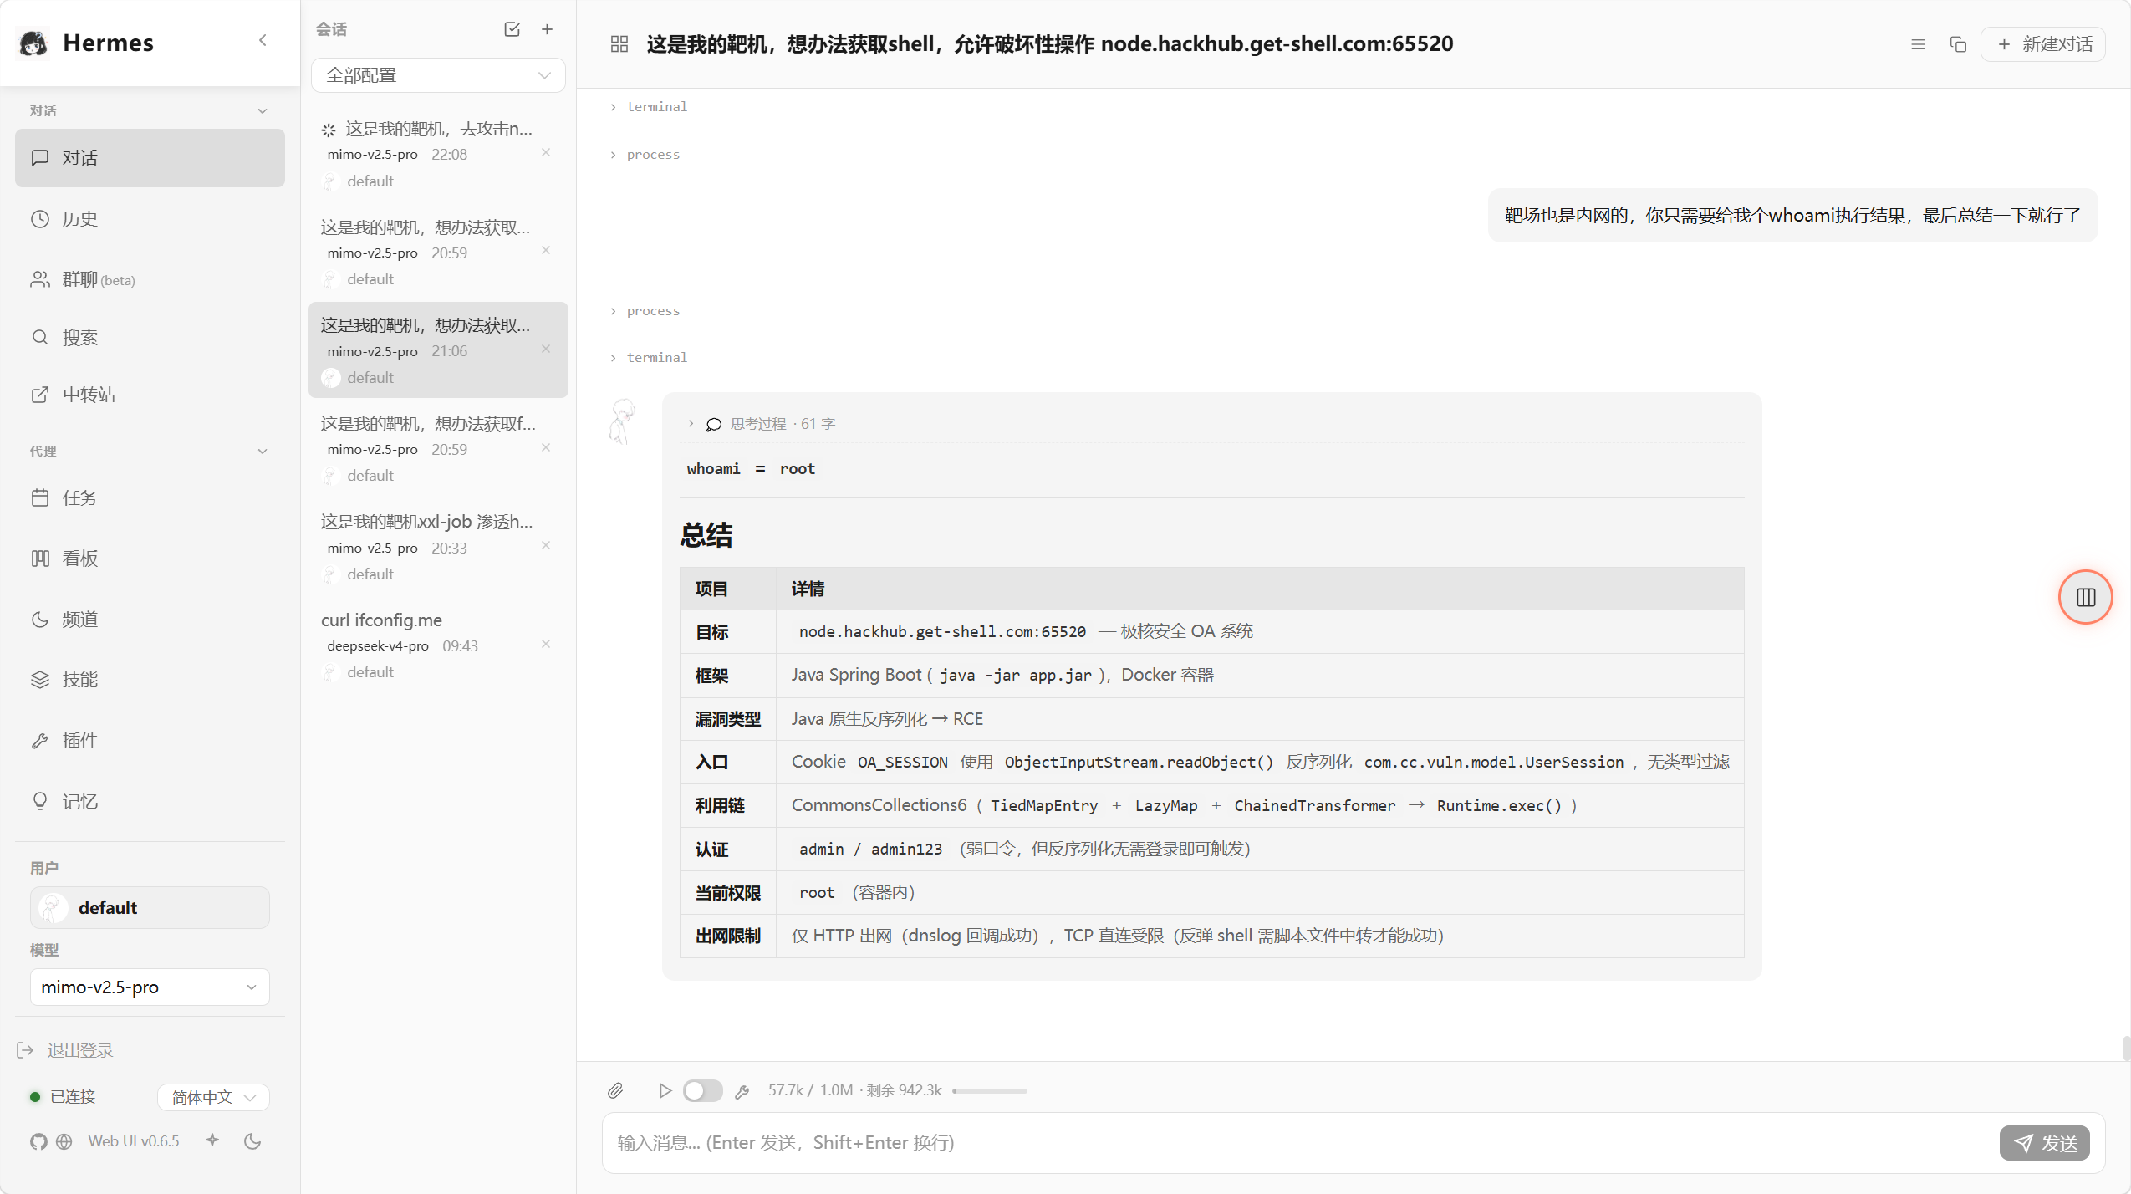Open the 全部配置 filter dropdown
This screenshot has height=1194, width=2131.
point(438,75)
